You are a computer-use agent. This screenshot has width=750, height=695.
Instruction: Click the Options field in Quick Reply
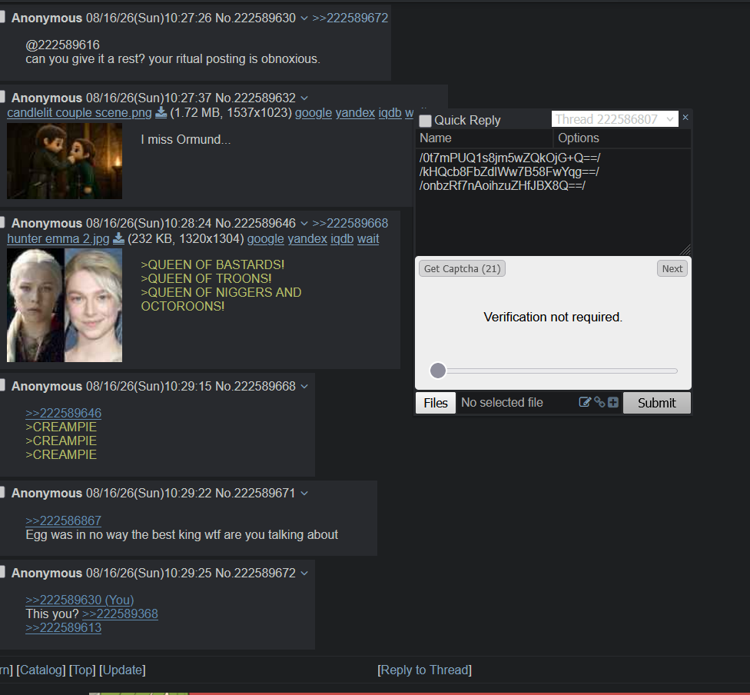(622, 138)
